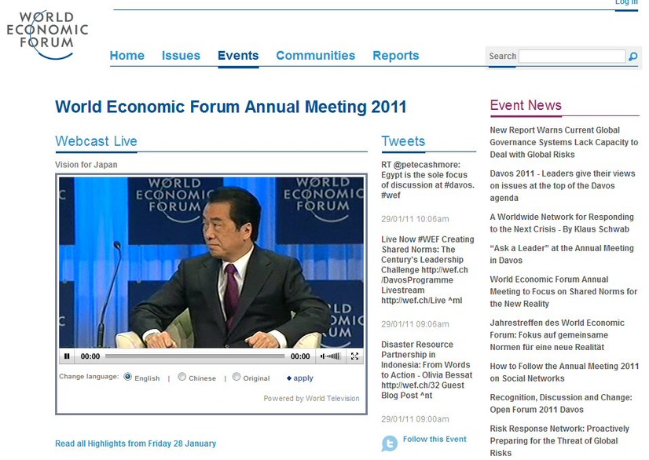Click the search magnifier icon

click(632, 57)
